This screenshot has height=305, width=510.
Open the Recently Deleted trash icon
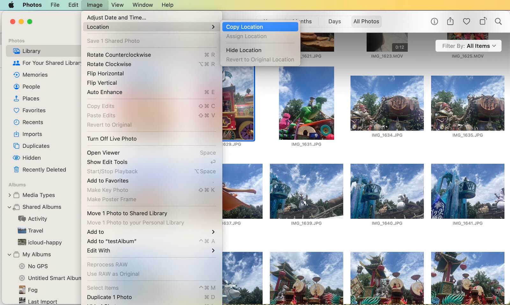click(16, 170)
